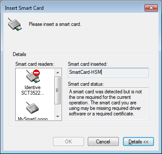Click the Cancel button
Image resolution: width=162 pixels, height=154 pixels.
pyautogui.click(x=103, y=142)
